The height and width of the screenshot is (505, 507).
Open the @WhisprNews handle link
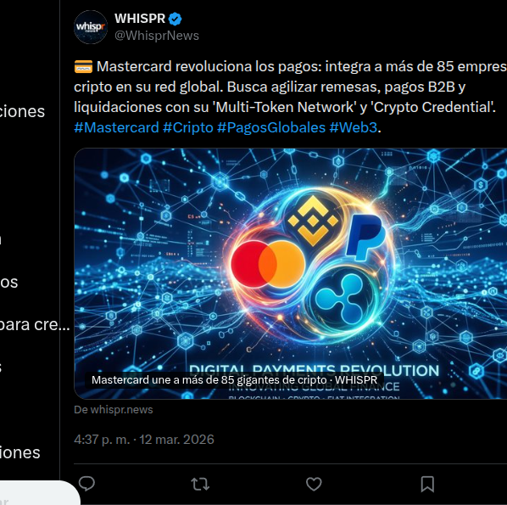(157, 36)
